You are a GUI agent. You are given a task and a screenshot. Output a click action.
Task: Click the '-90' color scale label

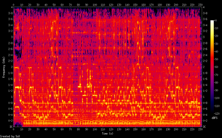[216, 90]
